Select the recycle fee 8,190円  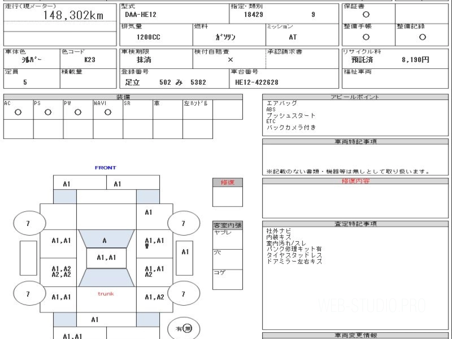click(415, 60)
